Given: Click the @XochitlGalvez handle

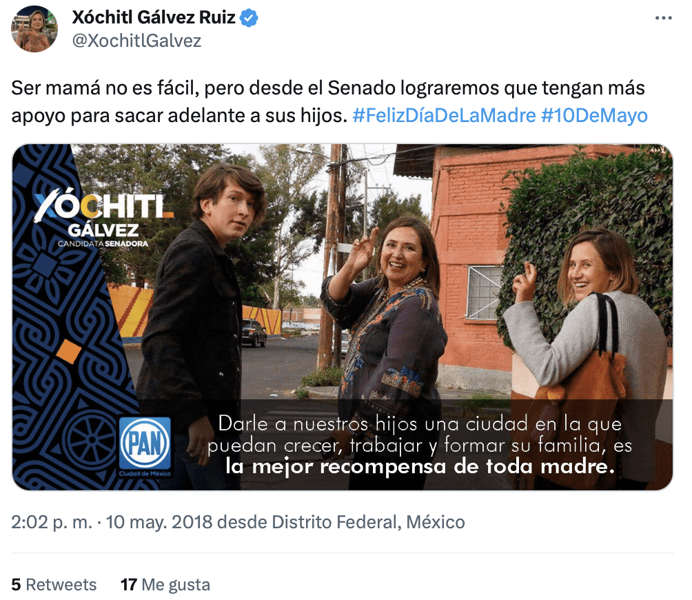Looking at the screenshot, I should pyautogui.click(x=136, y=41).
